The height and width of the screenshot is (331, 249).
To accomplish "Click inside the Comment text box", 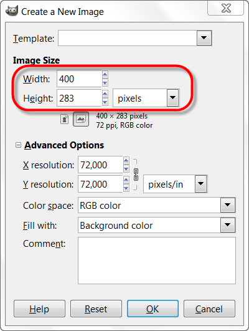I will (157, 261).
